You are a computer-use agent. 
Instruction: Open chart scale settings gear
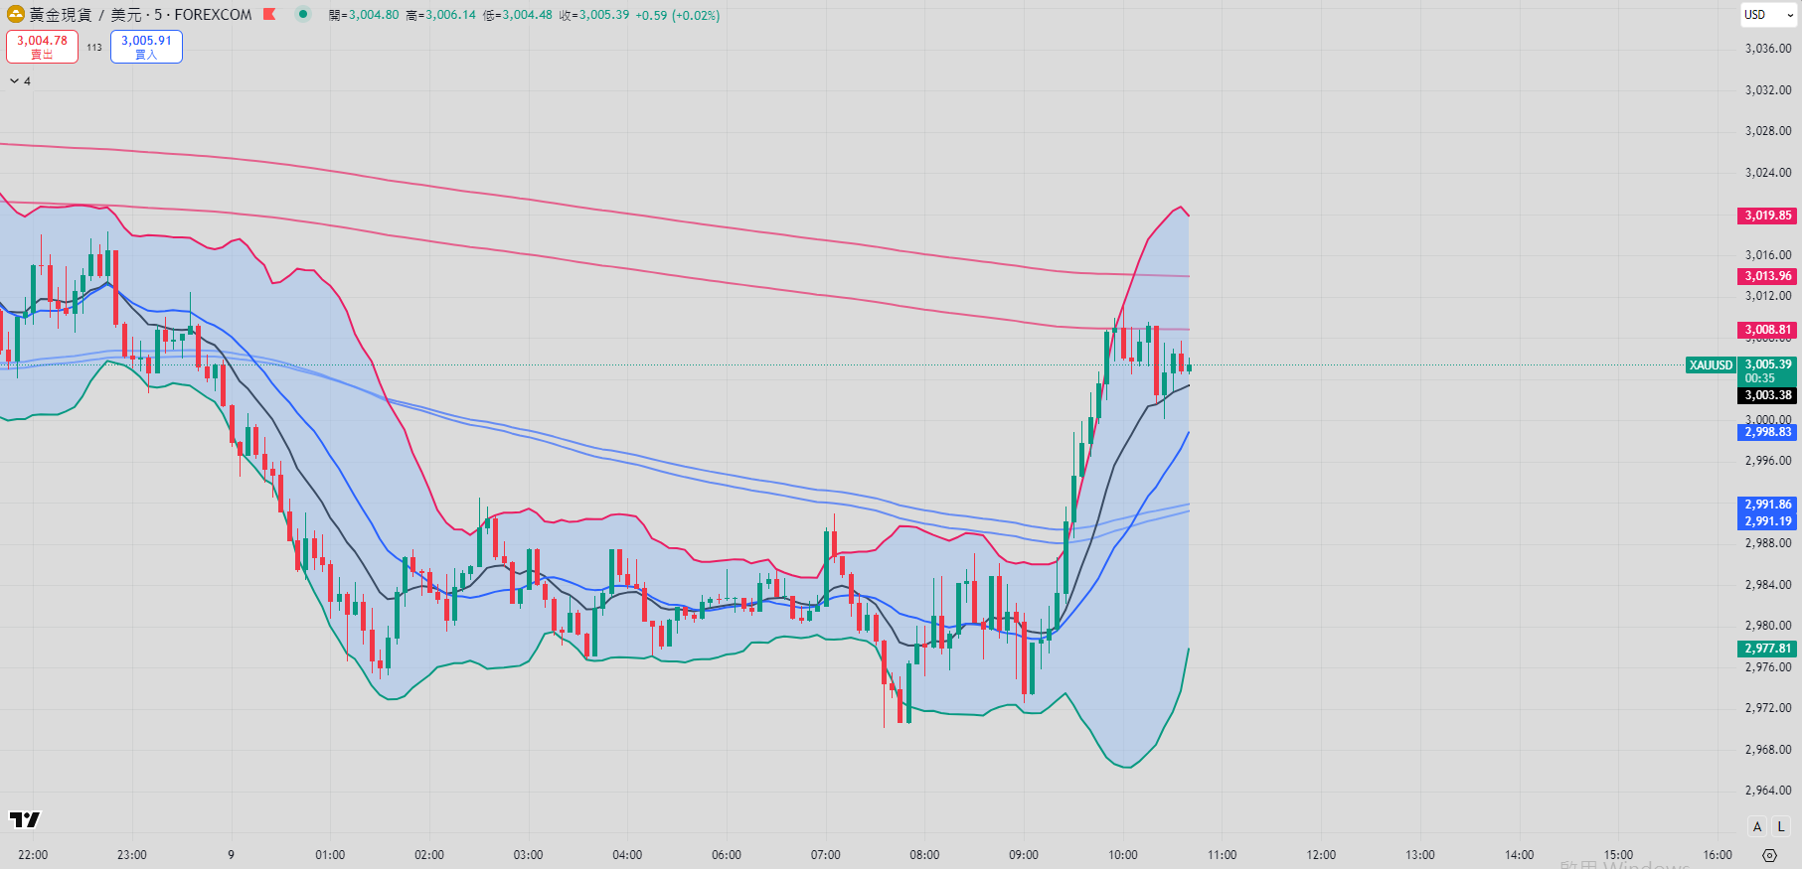click(1769, 855)
